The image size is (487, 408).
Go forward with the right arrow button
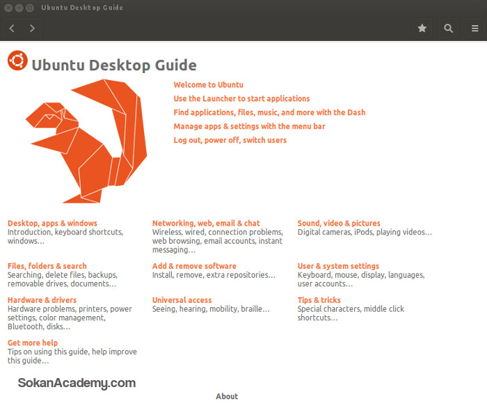point(32,29)
